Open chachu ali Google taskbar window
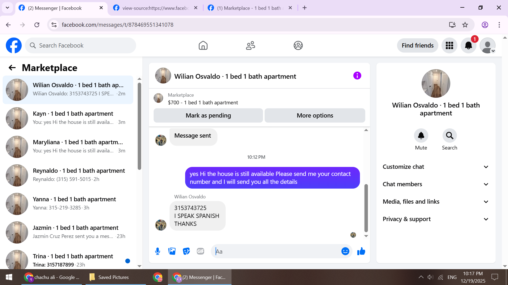This screenshot has height=285, width=508. [x=52, y=277]
